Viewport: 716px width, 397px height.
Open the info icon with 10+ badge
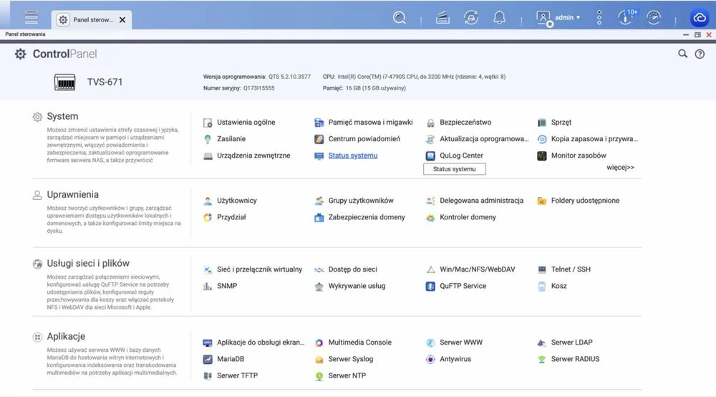pos(627,17)
